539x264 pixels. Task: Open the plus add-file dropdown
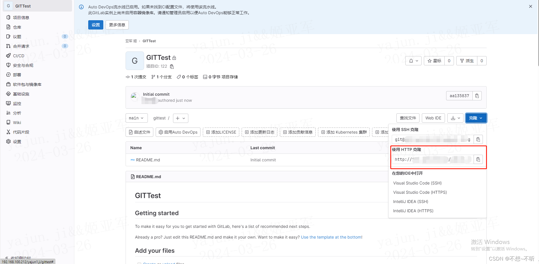[181, 118]
